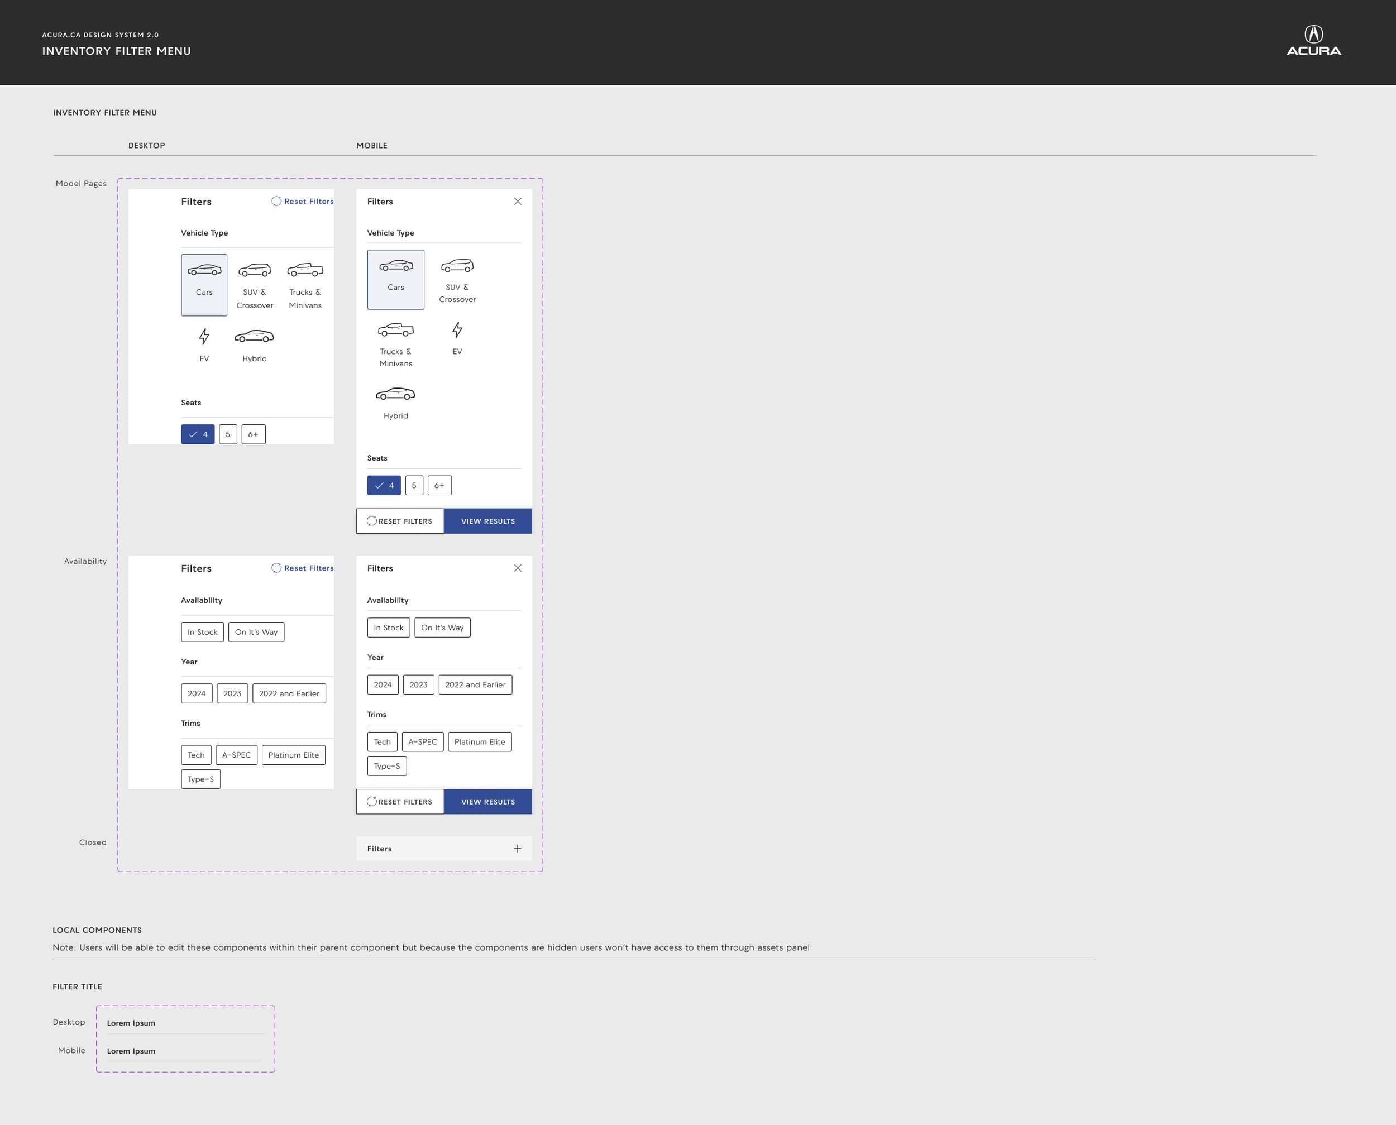Screen dimensions: 1396x1125
Task: Toggle the Tech trim chip on mobile
Action: point(383,741)
